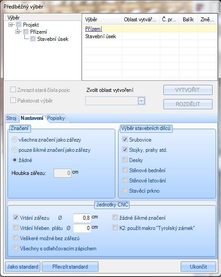Image resolution: width=221 pixels, height=277 pixels.
Task: Click the VYTVOŘIT button
Action: (x=188, y=90)
